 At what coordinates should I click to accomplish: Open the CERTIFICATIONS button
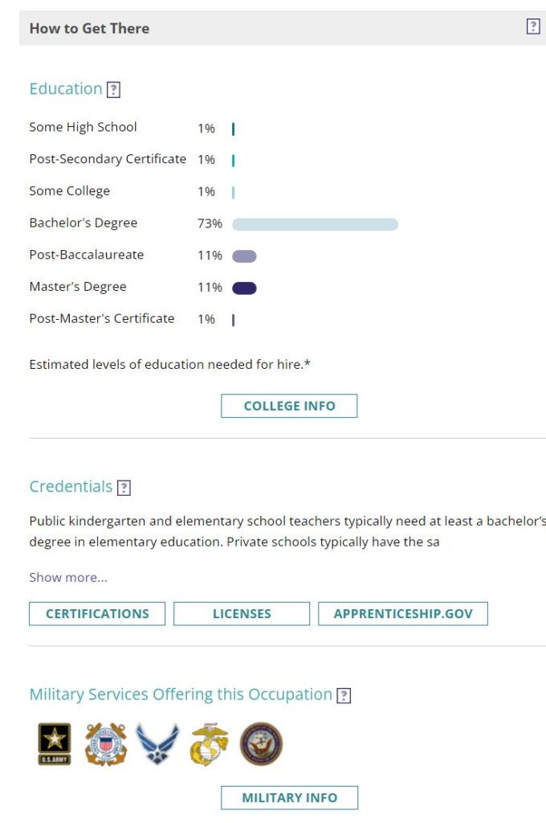(97, 613)
